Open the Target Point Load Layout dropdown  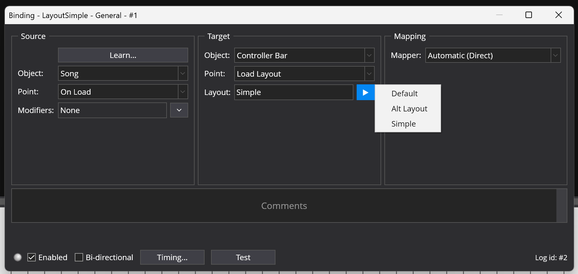pos(369,74)
